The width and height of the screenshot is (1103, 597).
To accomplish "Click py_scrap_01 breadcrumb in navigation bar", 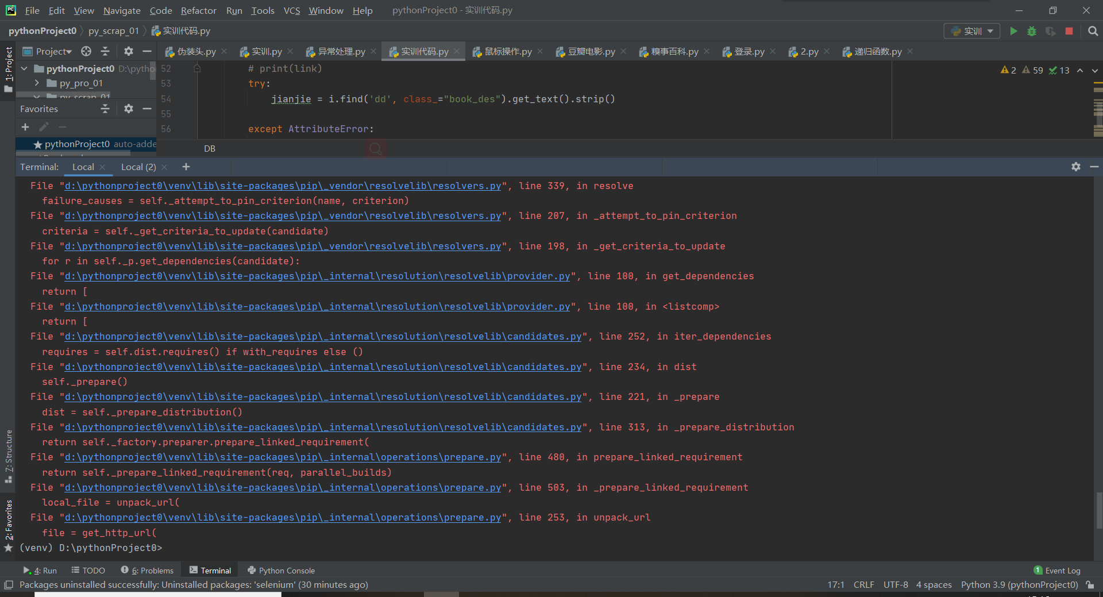I will 113,31.
